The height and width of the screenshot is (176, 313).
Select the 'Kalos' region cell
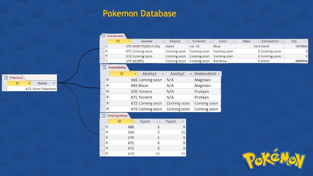(x=177, y=46)
